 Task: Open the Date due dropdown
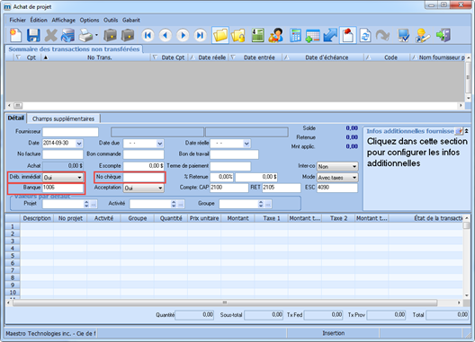[159, 144]
